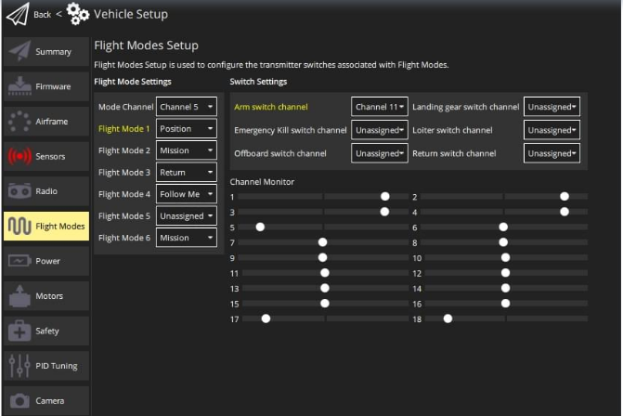Go to the Power tab
Image resolution: width=623 pixels, height=416 pixels.
(46, 261)
